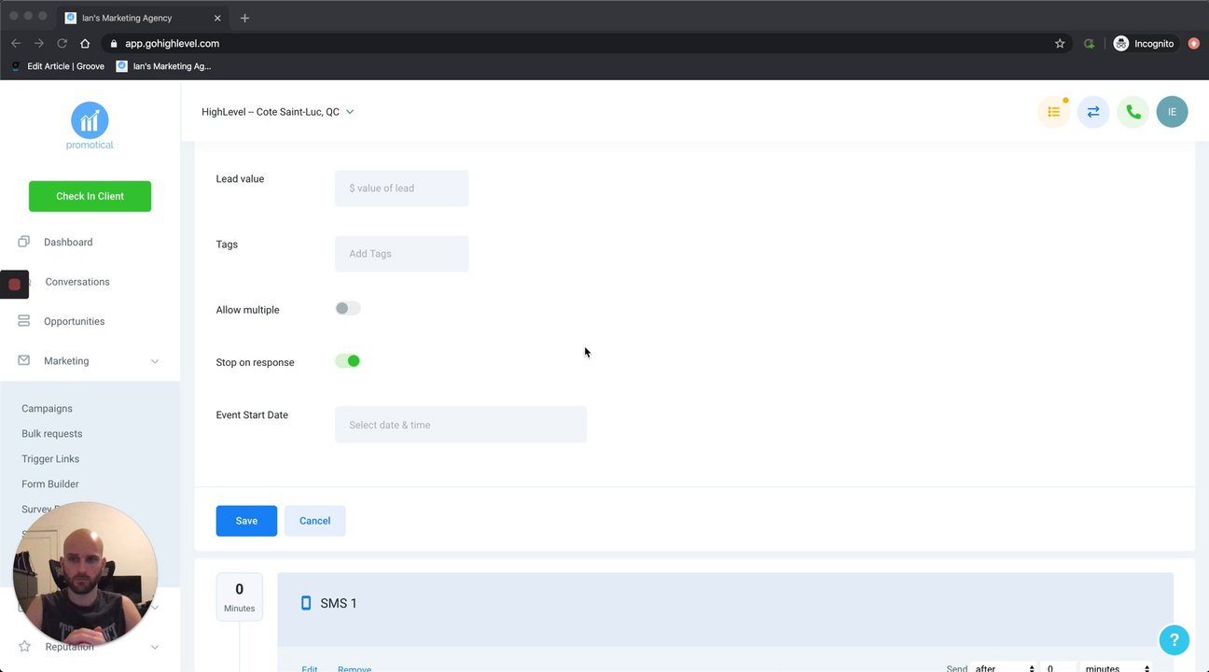
Task: Click the red recording stop icon
Action: coord(14,285)
